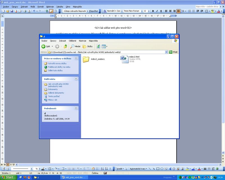This screenshot has width=225, height=180.
Task: Open the Tabulka menu in Word
Action: click(60, 7)
